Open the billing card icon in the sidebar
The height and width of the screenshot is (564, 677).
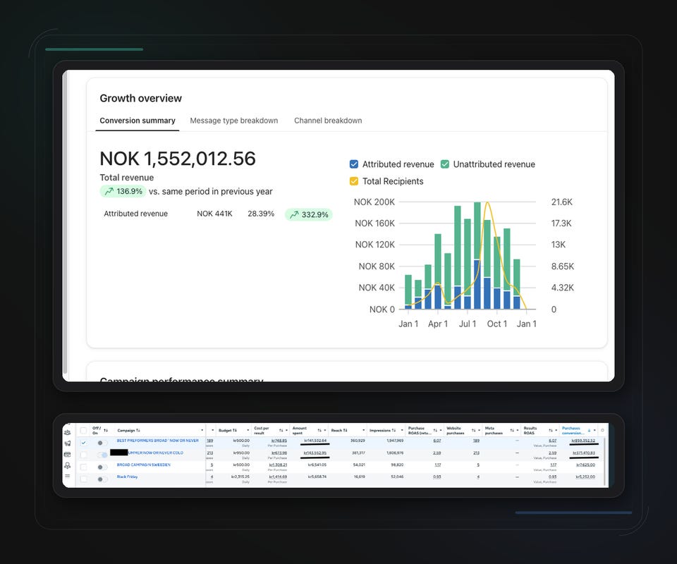[68, 455]
